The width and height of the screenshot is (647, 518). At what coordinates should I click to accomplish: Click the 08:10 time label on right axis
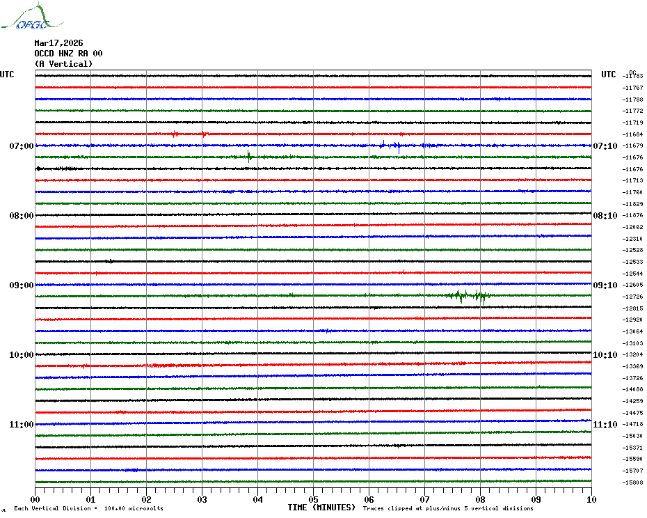pyautogui.click(x=605, y=216)
